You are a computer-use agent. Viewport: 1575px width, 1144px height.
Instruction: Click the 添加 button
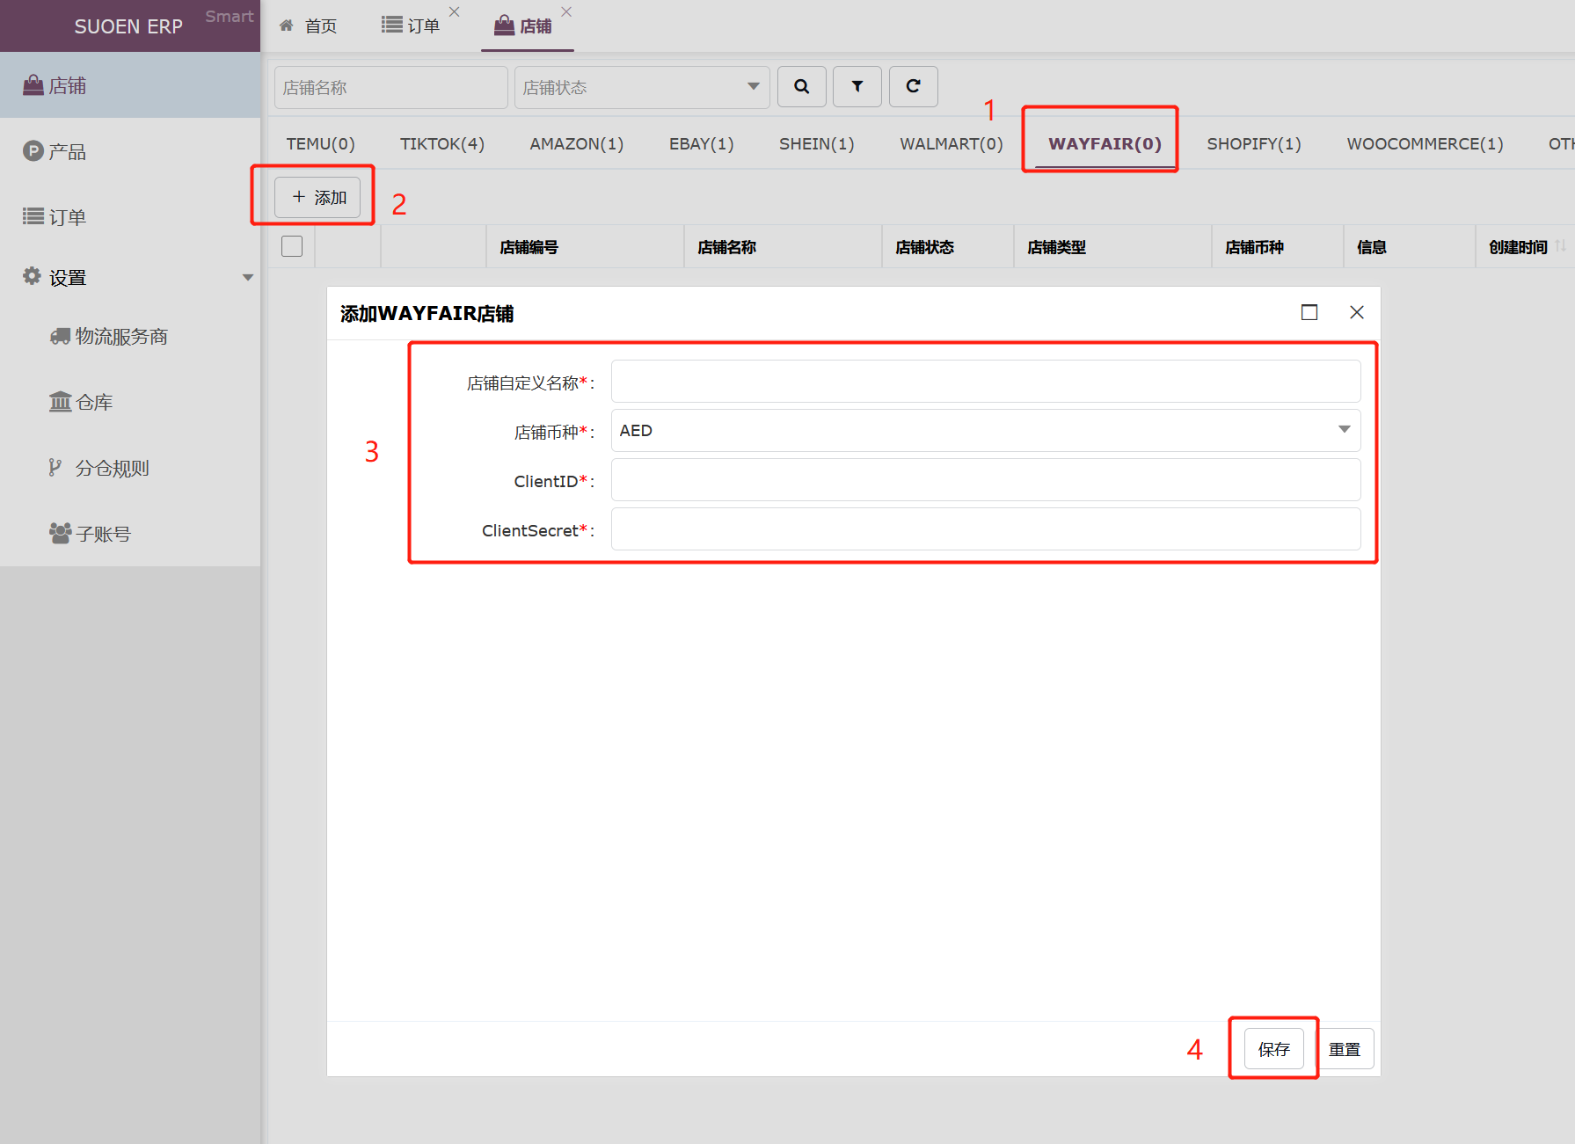pos(317,197)
